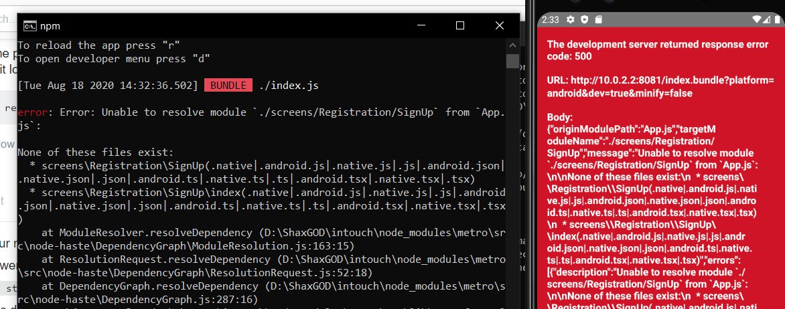
Task: Click 'To reload the app press "r"' line
Action: (98, 45)
